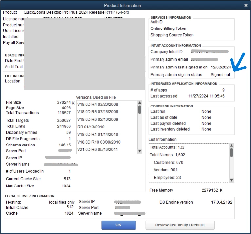The height and width of the screenshot is (234, 251).
Task: Click Free Memory value 2279152
Action: tap(210, 190)
